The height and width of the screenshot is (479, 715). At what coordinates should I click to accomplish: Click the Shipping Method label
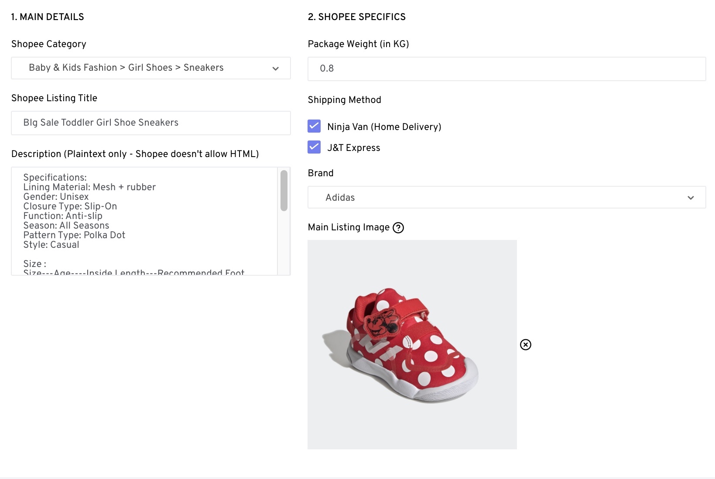tap(344, 100)
